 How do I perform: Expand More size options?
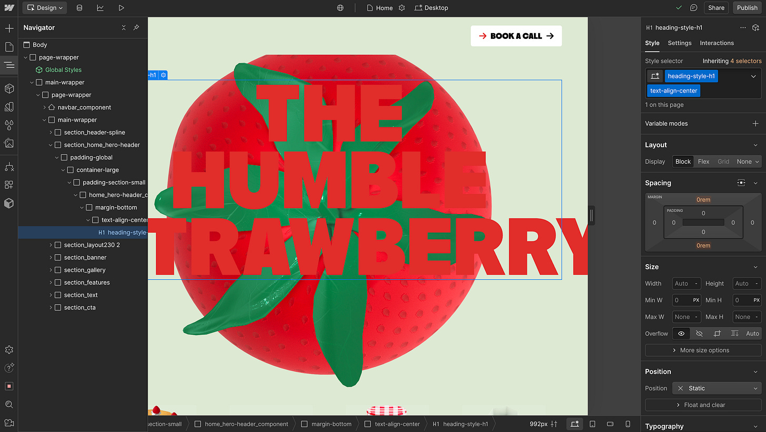703,350
